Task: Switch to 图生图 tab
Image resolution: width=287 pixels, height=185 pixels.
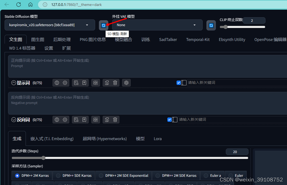Action: 38,39
